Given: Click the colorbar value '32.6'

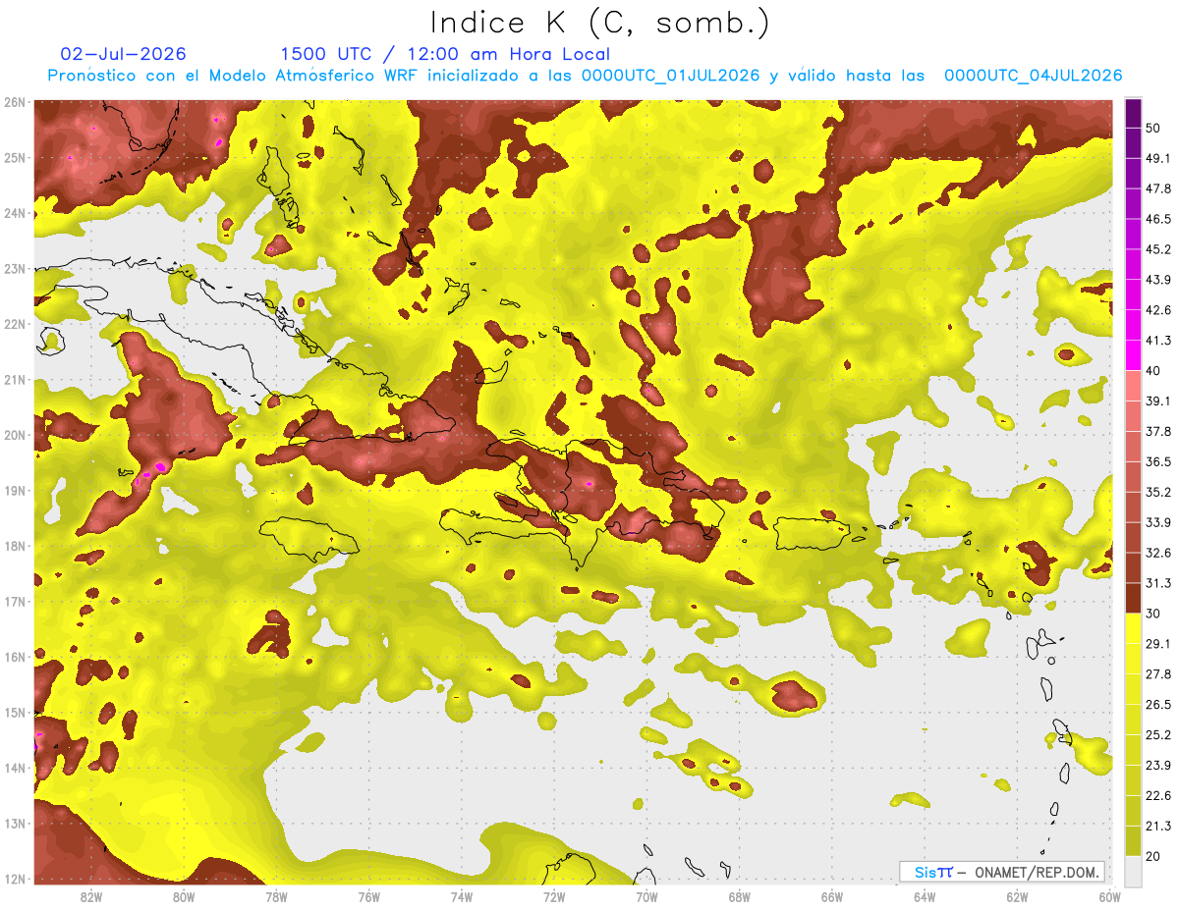Looking at the screenshot, I should [1157, 553].
